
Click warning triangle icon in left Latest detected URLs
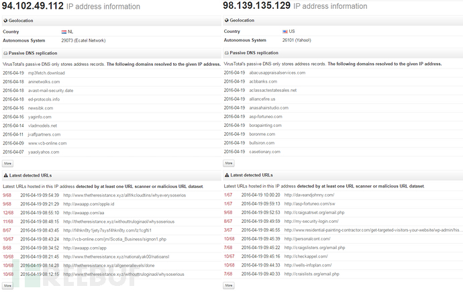pos(5,175)
